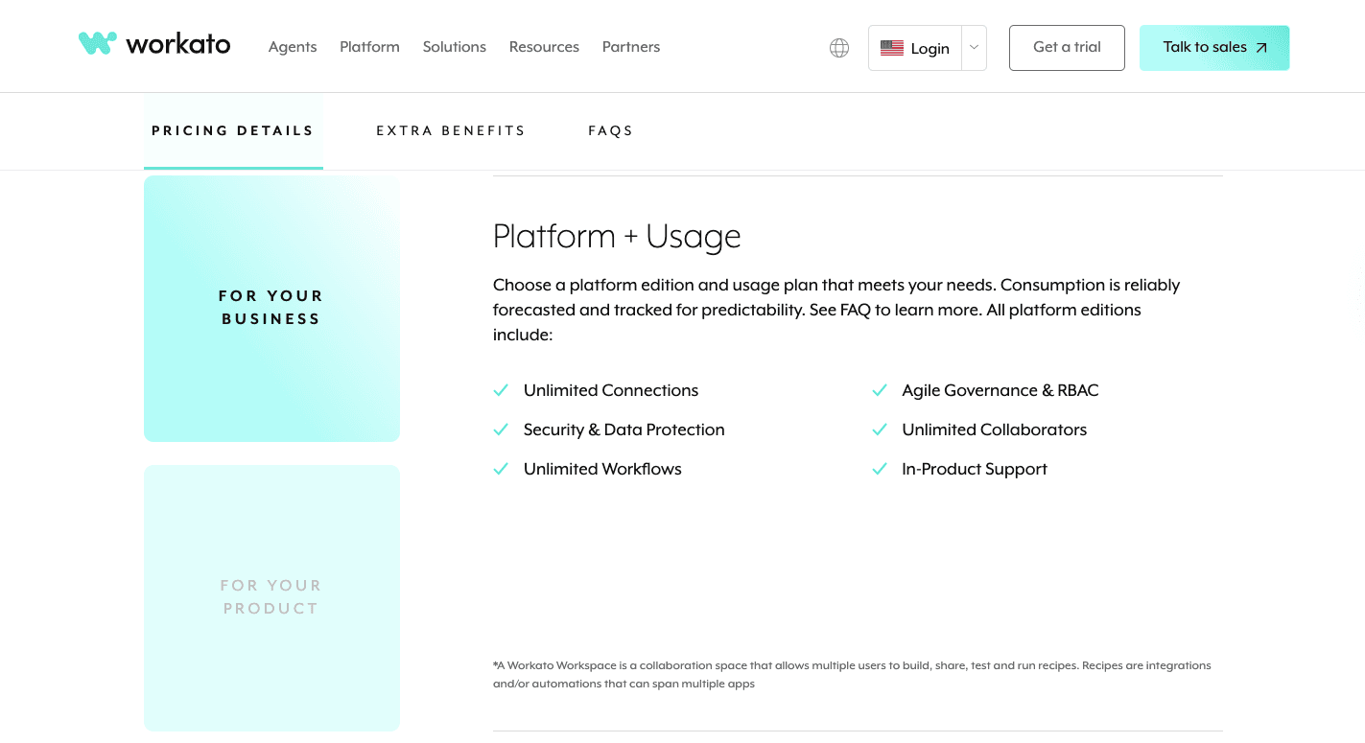This screenshot has height=743, width=1365.
Task: Jump to the FAQs tab
Action: [610, 130]
